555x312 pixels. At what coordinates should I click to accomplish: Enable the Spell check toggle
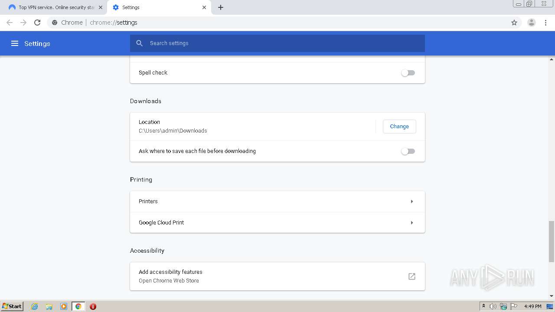(x=408, y=73)
